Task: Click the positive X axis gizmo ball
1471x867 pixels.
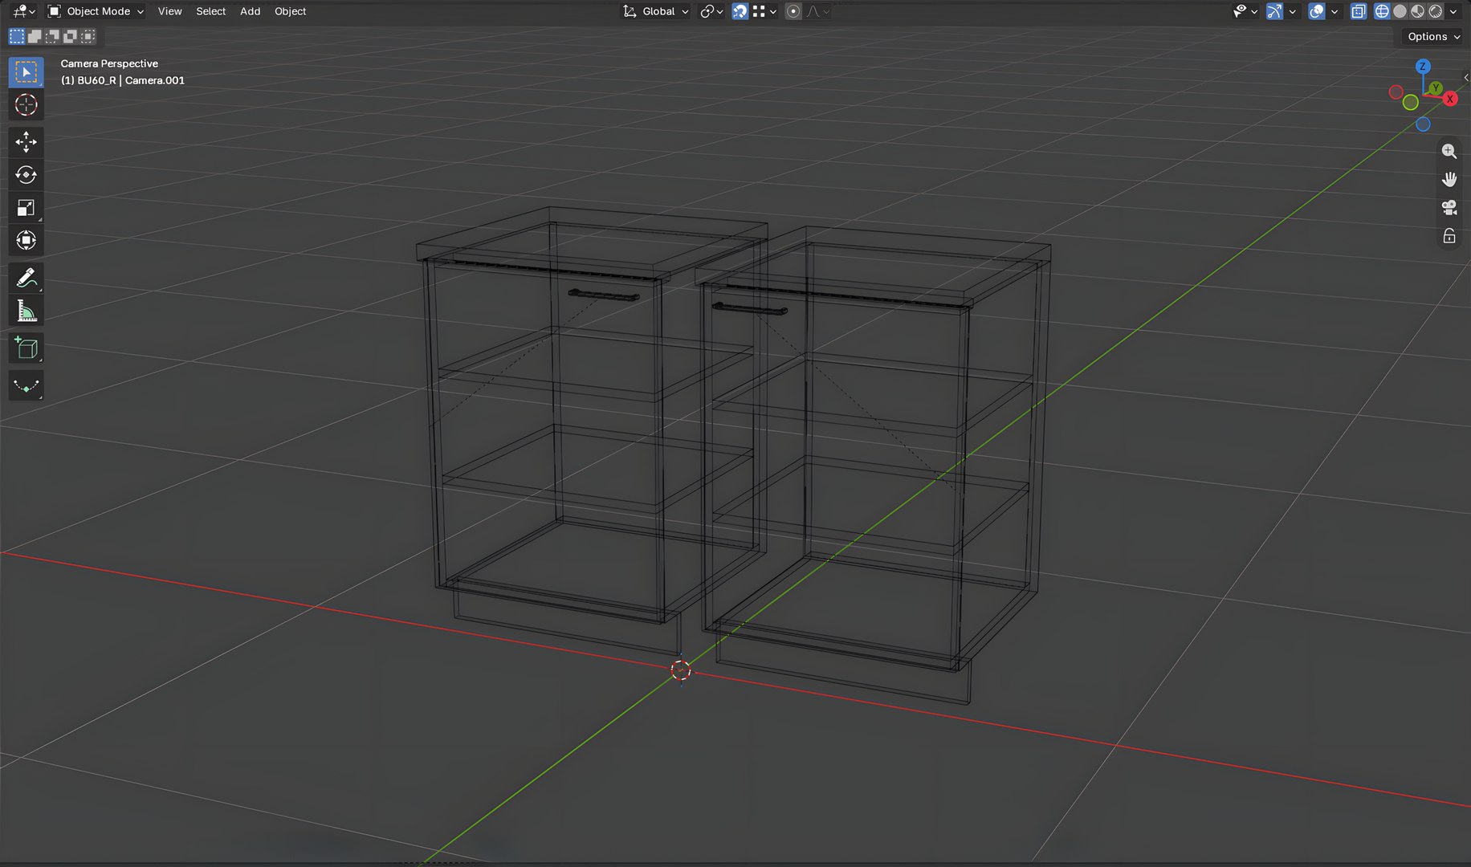Action: 1450,99
